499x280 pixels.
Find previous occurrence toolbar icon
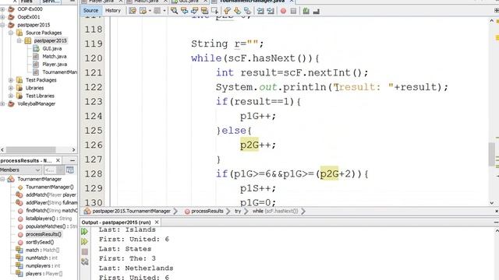(x=184, y=11)
